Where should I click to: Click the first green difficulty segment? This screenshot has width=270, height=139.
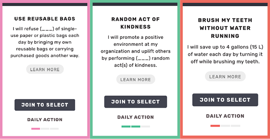click(126, 126)
